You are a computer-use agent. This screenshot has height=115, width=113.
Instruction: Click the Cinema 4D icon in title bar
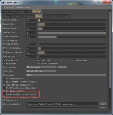[3, 3]
